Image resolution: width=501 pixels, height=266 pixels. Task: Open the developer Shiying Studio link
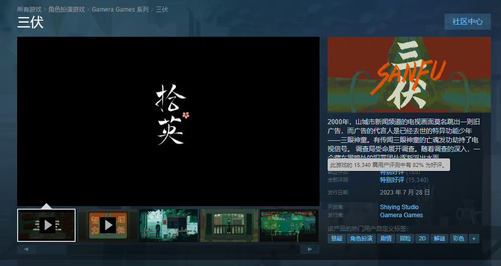[399, 207]
